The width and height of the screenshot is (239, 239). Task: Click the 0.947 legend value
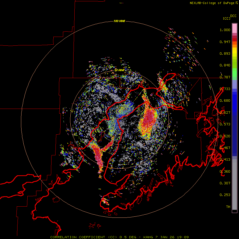225,42
